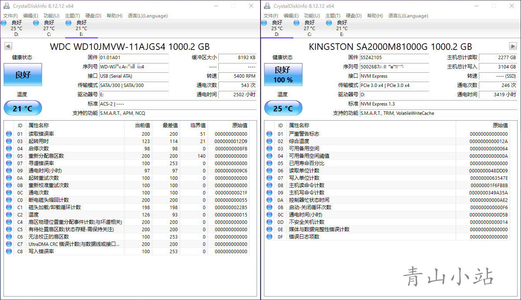Viewport: 521px width, 300px height.
Task: Click status orb for 无法校正的扇区数 row
Action: pyautogui.click(x=9, y=237)
